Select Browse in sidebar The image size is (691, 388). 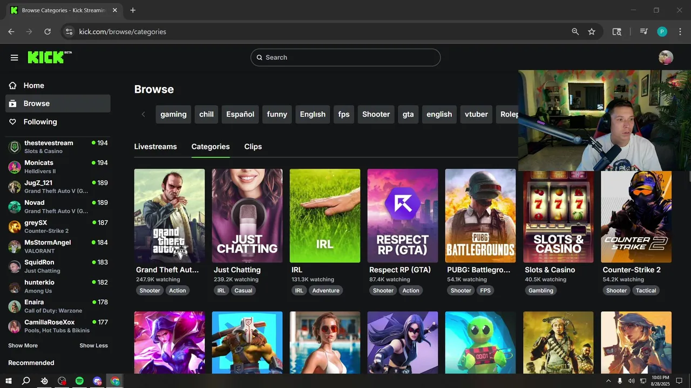[58, 103]
